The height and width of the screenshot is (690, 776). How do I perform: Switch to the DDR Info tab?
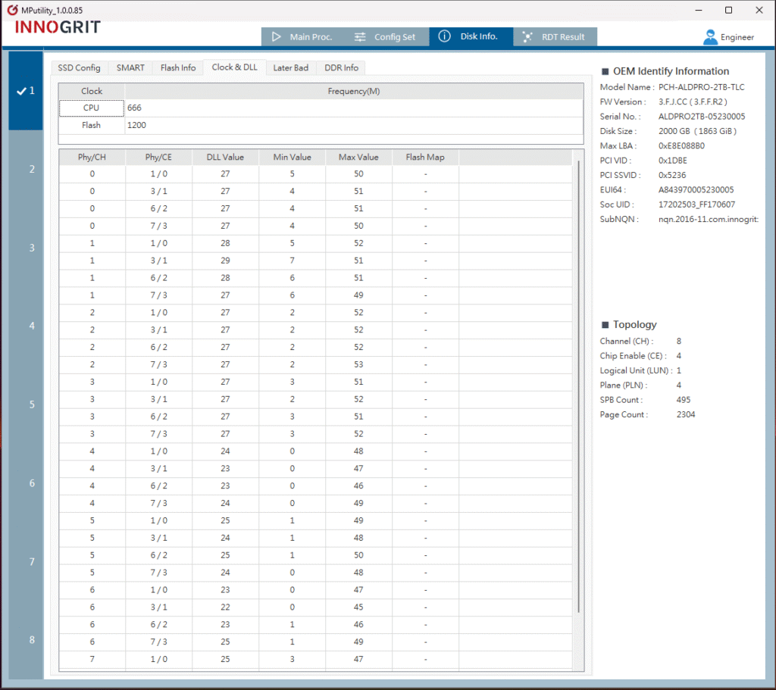341,68
